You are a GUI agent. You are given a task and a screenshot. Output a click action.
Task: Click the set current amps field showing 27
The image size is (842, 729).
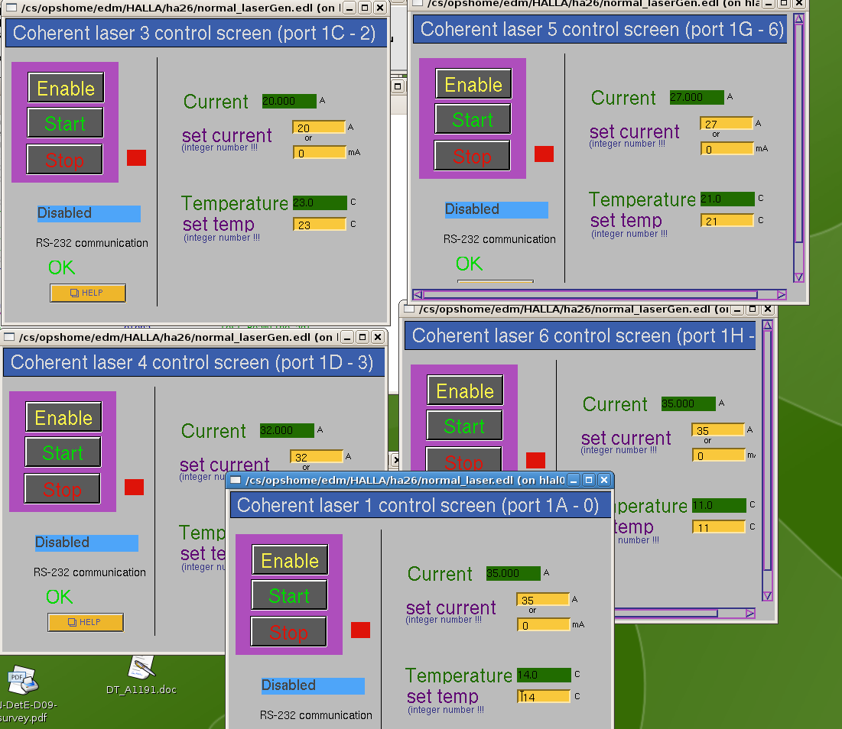coord(727,124)
